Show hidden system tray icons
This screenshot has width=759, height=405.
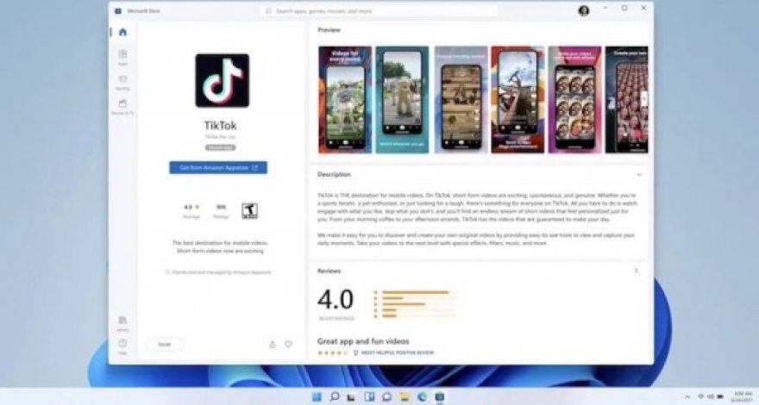pos(687,396)
